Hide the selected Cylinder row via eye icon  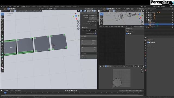pos(173,24)
